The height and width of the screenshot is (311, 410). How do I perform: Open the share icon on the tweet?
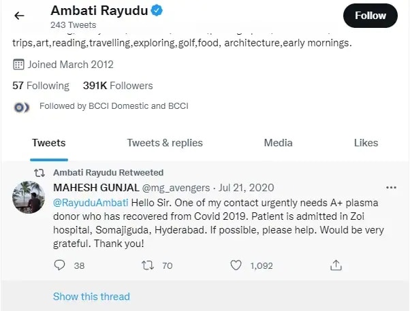pyautogui.click(x=335, y=265)
